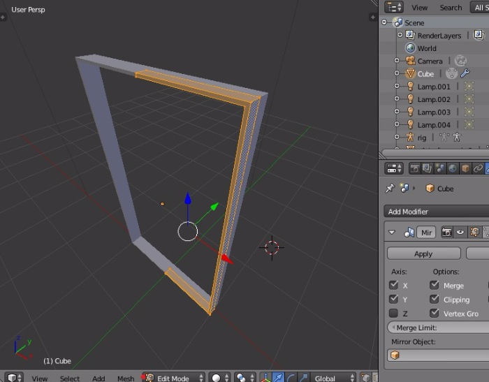Image resolution: width=489 pixels, height=382 pixels.
Task: Toggle the X axis checkbox
Action: [393, 285]
